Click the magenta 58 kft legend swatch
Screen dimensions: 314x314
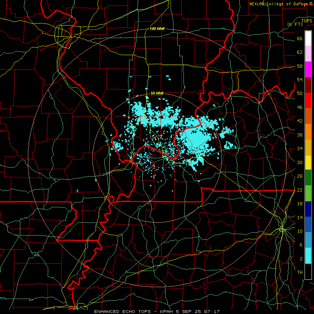tap(308, 69)
